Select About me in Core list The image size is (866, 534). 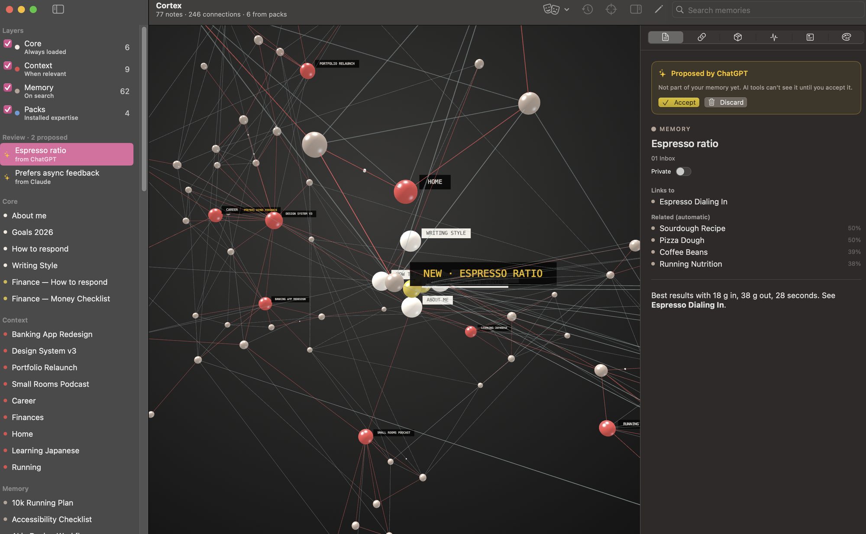pyautogui.click(x=29, y=216)
